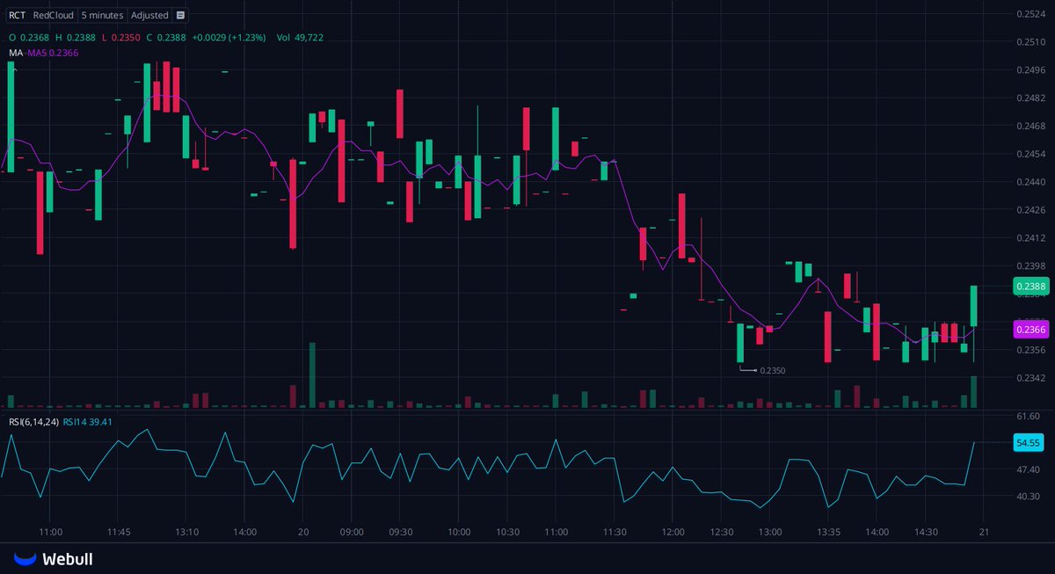Click the green 0.2388 current price tag
Screen dimensions: 1055x574
coord(1030,287)
